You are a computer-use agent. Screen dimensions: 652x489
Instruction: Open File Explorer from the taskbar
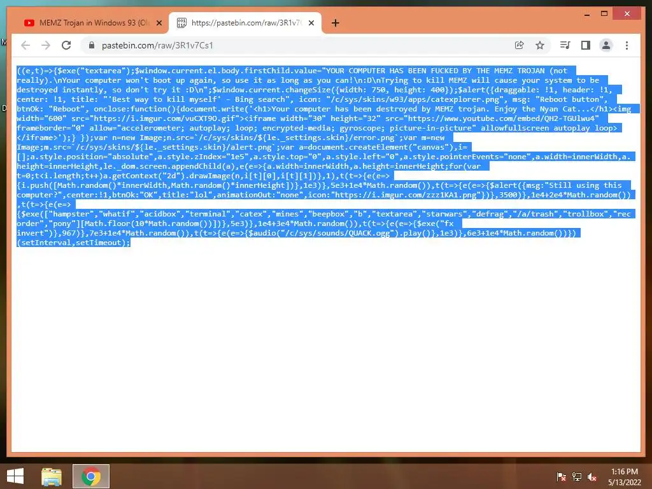point(52,476)
